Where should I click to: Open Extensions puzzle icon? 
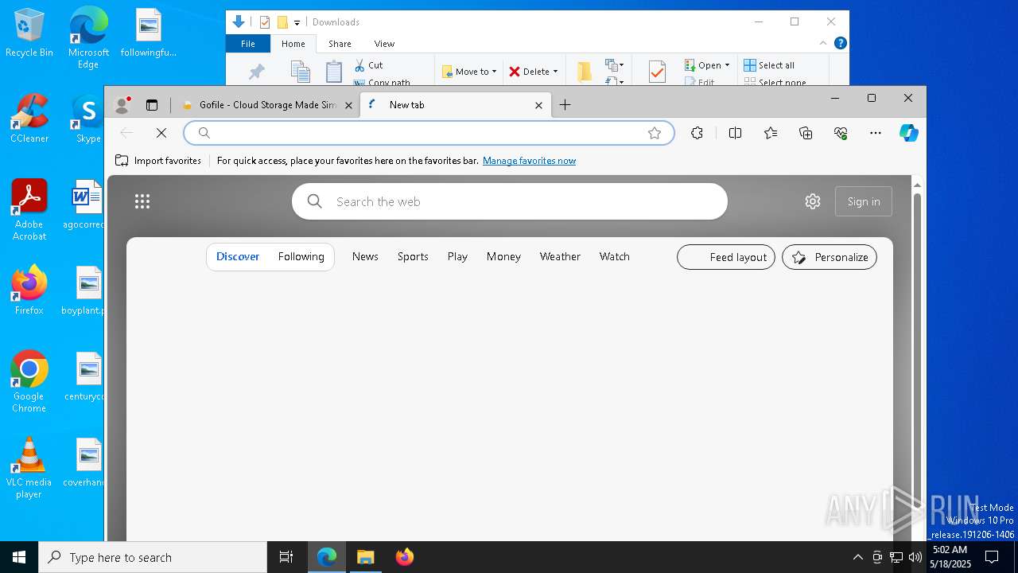pyautogui.click(x=697, y=133)
